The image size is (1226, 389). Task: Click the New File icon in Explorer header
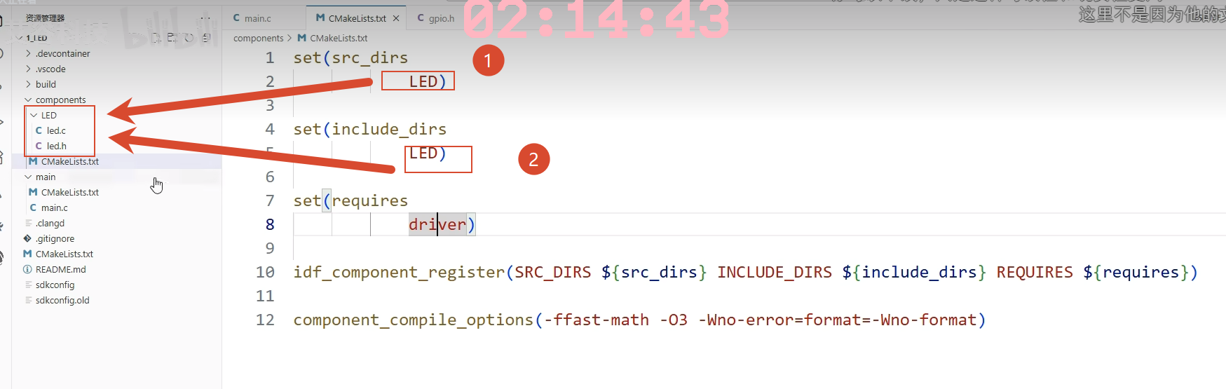click(x=156, y=38)
